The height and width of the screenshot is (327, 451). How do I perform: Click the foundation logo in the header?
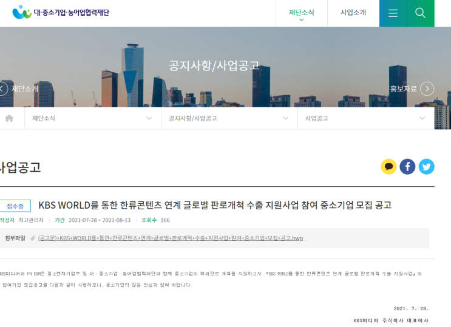(61, 12)
